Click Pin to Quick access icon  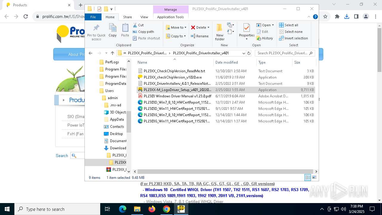point(96,28)
